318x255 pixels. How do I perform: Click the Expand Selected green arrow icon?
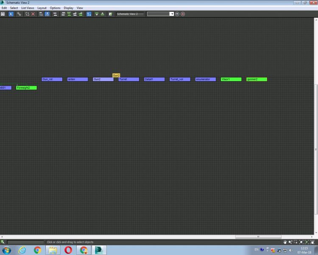pos(97,14)
